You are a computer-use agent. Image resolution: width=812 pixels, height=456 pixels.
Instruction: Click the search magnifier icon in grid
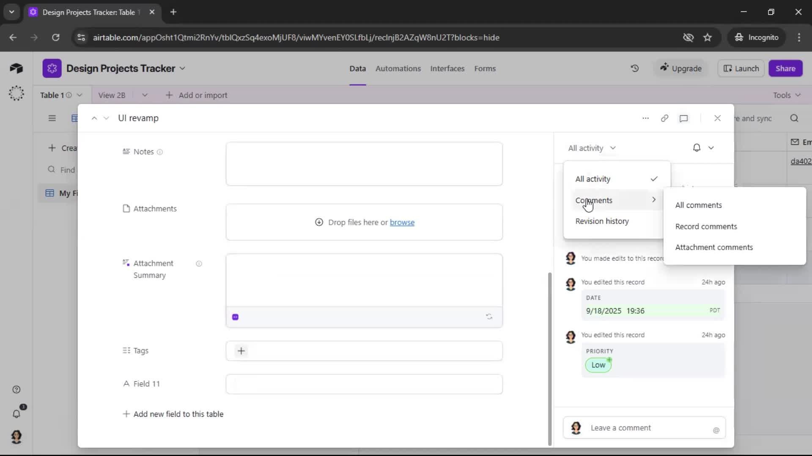click(794, 118)
